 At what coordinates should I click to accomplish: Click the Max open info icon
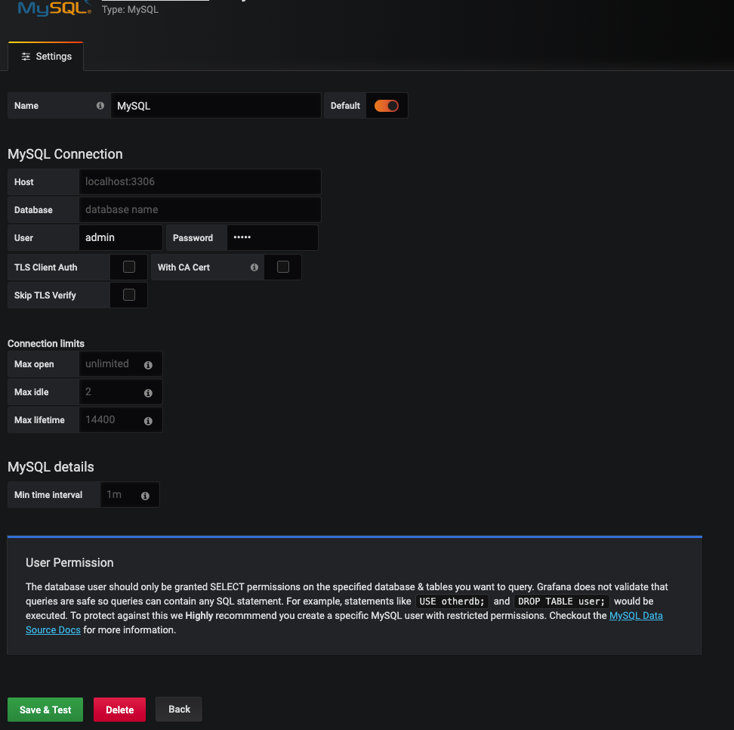pyautogui.click(x=148, y=365)
